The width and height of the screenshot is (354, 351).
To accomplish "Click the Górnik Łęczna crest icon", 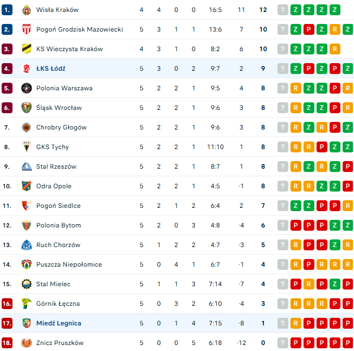I will click(x=26, y=304).
